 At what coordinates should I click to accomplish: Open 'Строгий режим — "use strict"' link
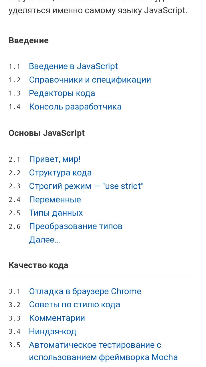pos(86,186)
